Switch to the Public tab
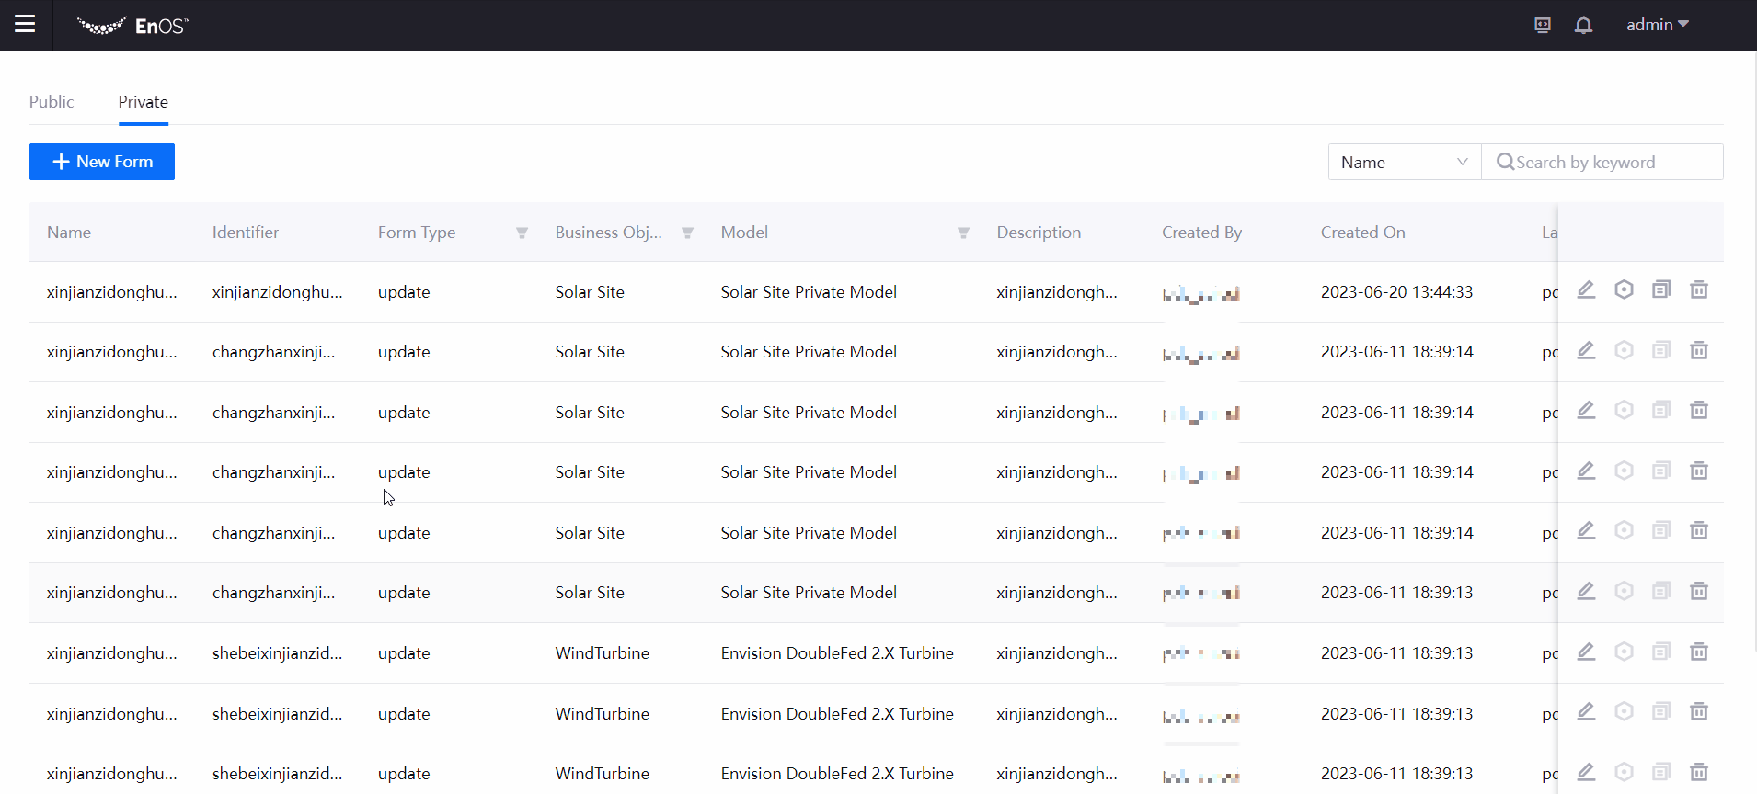Image resolution: width=1757 pixels, height=794 pixels. coord(52,102)
